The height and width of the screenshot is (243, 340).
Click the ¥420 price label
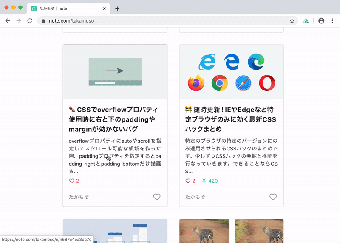click(x=210, y=181)
